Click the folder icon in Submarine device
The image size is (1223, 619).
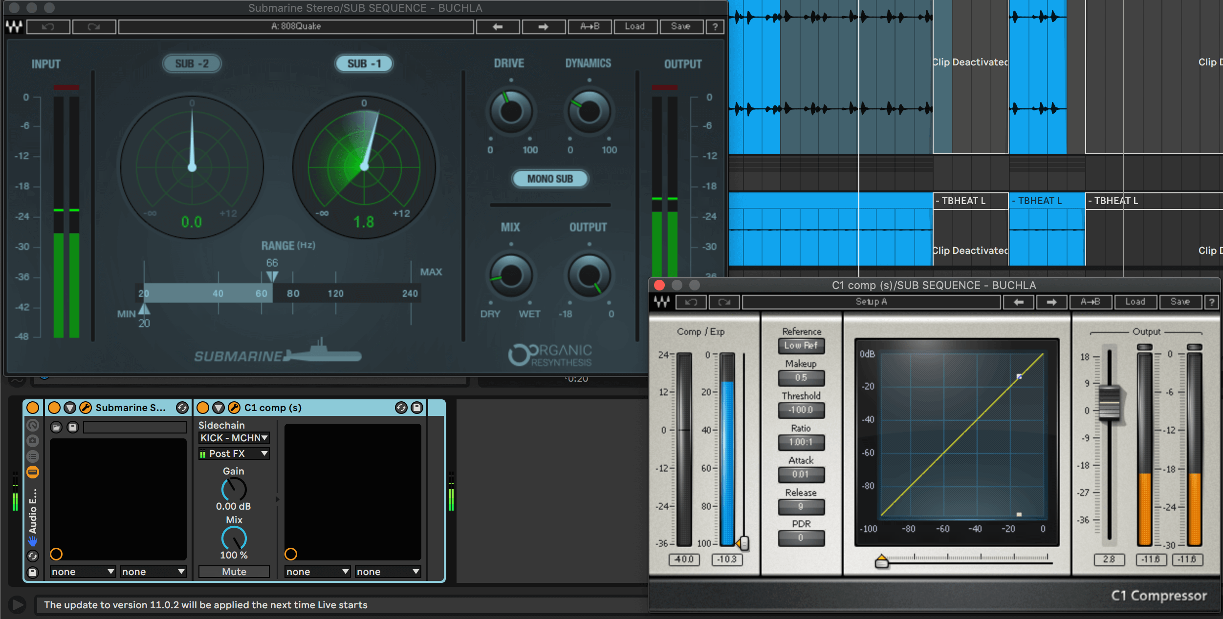click(56, 428)
